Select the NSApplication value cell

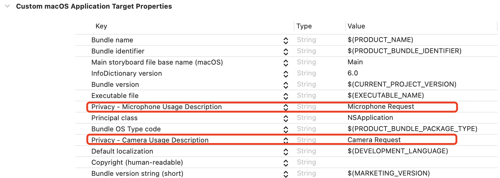tap(370, 118)
